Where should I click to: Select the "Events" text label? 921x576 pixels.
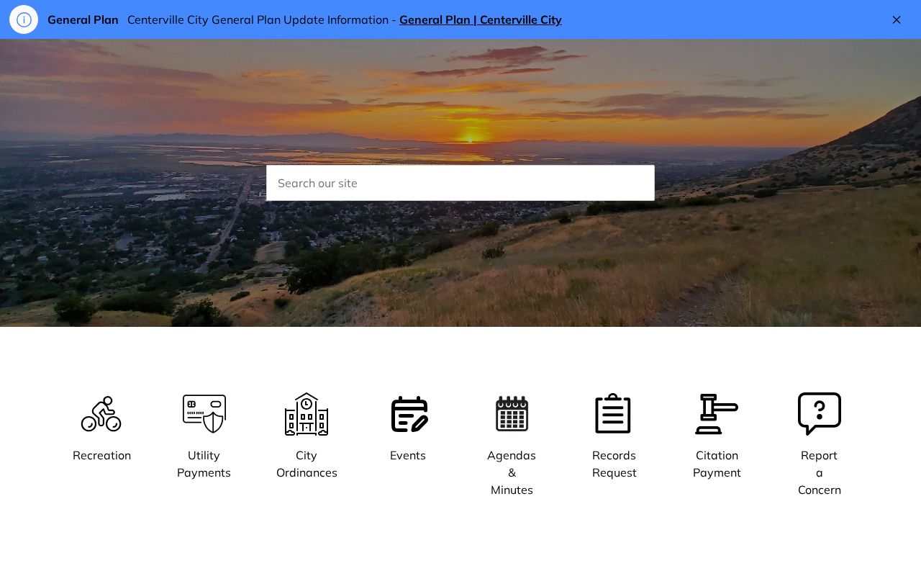(408, 455)
